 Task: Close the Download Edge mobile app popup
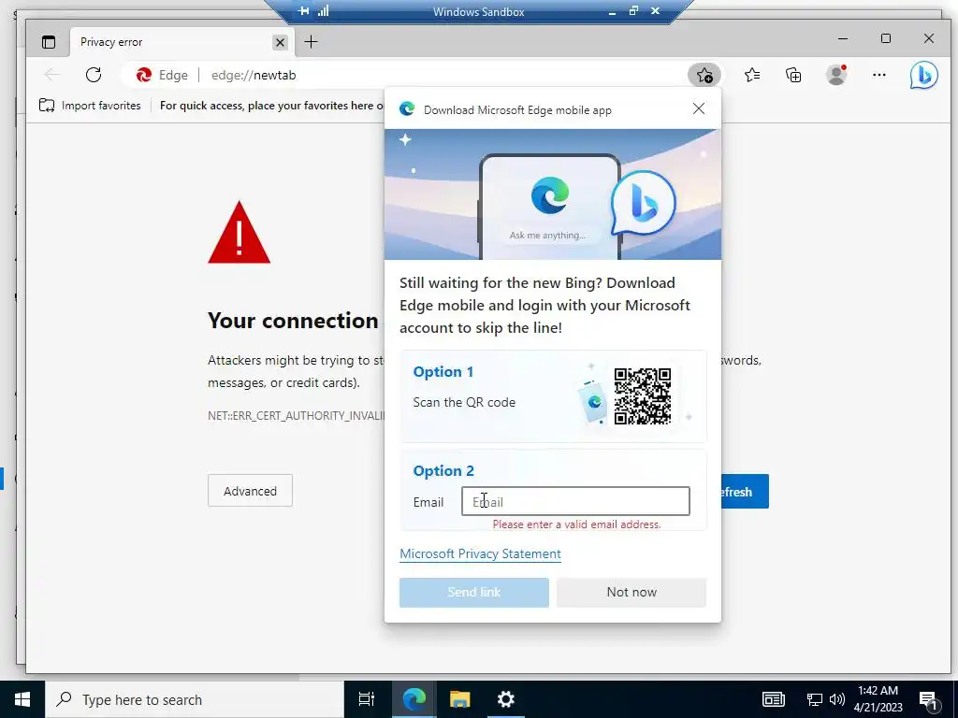699,108
